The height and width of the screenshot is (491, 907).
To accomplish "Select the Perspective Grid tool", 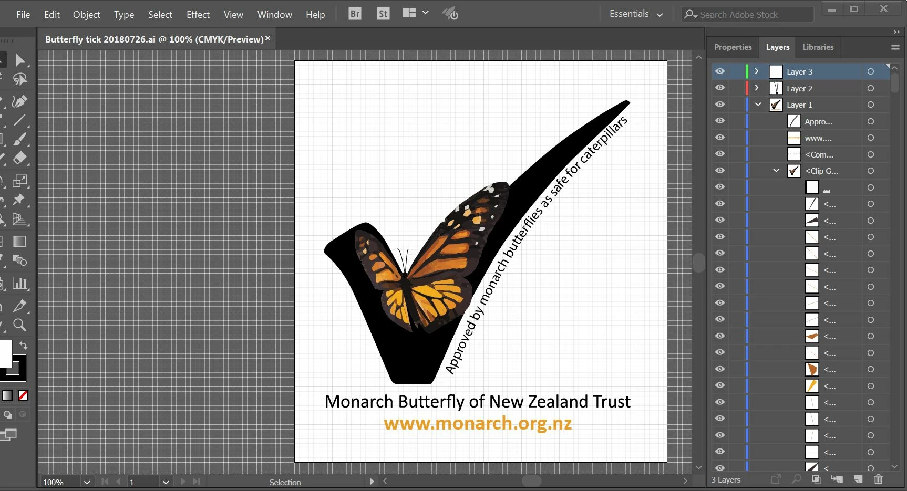I will click(x=20, y=219).
